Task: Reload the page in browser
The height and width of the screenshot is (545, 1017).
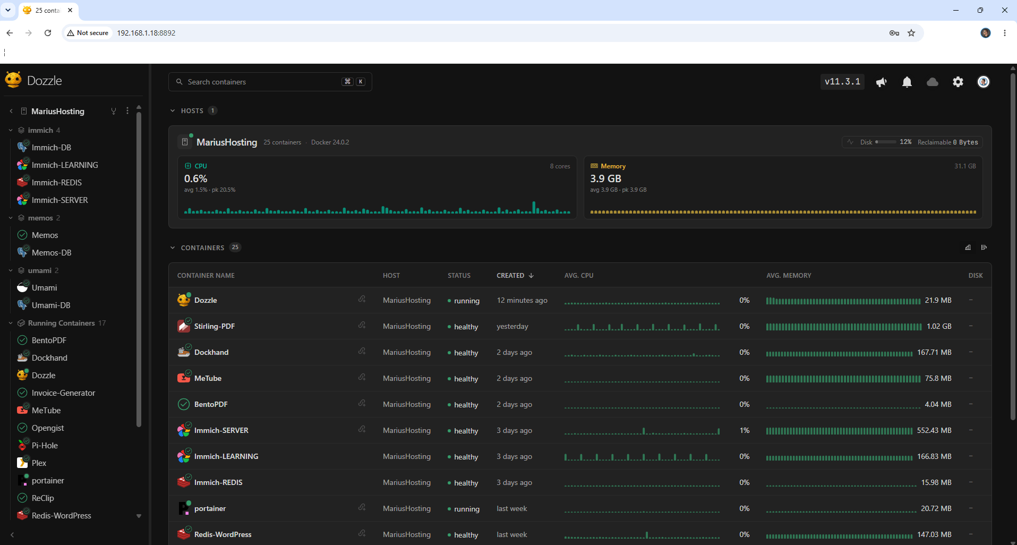Action: click(x=48, y=33)
